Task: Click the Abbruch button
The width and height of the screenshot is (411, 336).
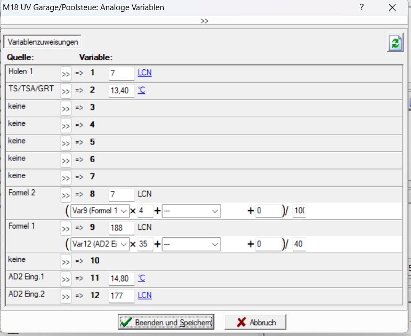Action: point(255,322)
